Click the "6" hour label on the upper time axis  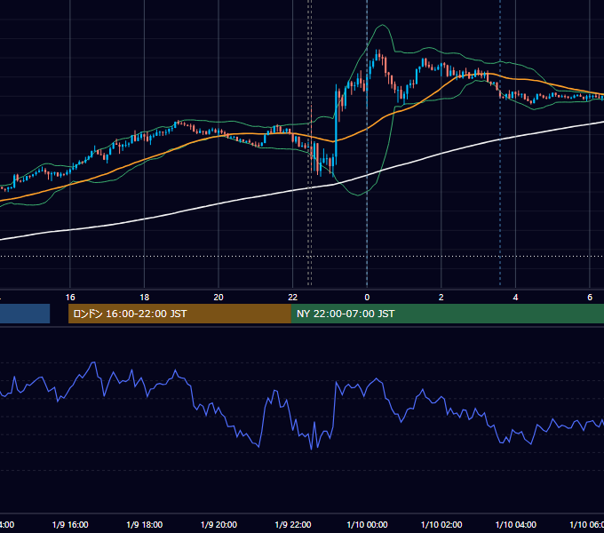click(x=590, y=298)
